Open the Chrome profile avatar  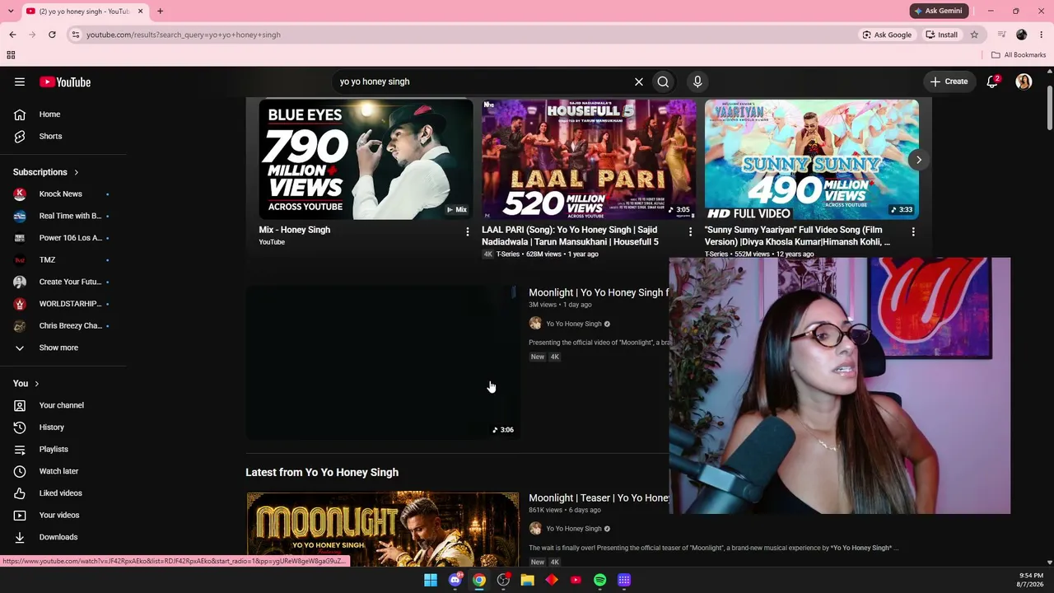[1022, 35]
